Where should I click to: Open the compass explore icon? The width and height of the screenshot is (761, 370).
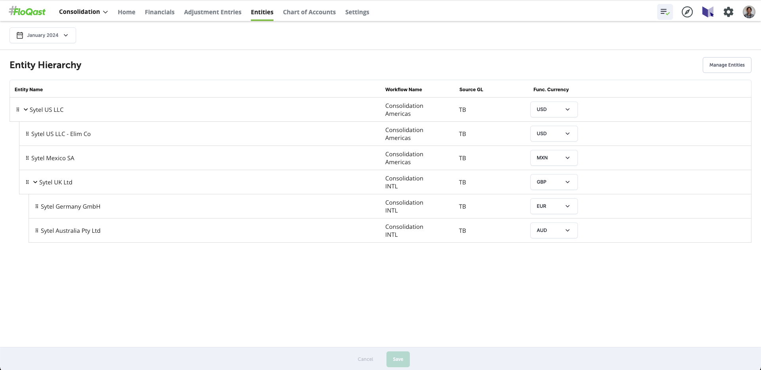click(x=687, y=12)
